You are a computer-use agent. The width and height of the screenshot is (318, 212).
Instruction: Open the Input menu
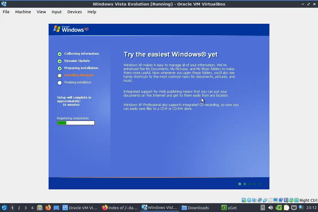56,12
